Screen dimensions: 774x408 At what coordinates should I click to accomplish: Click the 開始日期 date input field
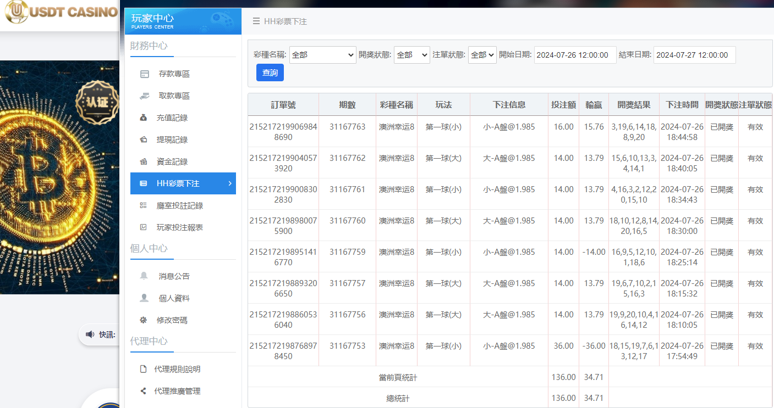pyautogui.click(x=575, y=55)
